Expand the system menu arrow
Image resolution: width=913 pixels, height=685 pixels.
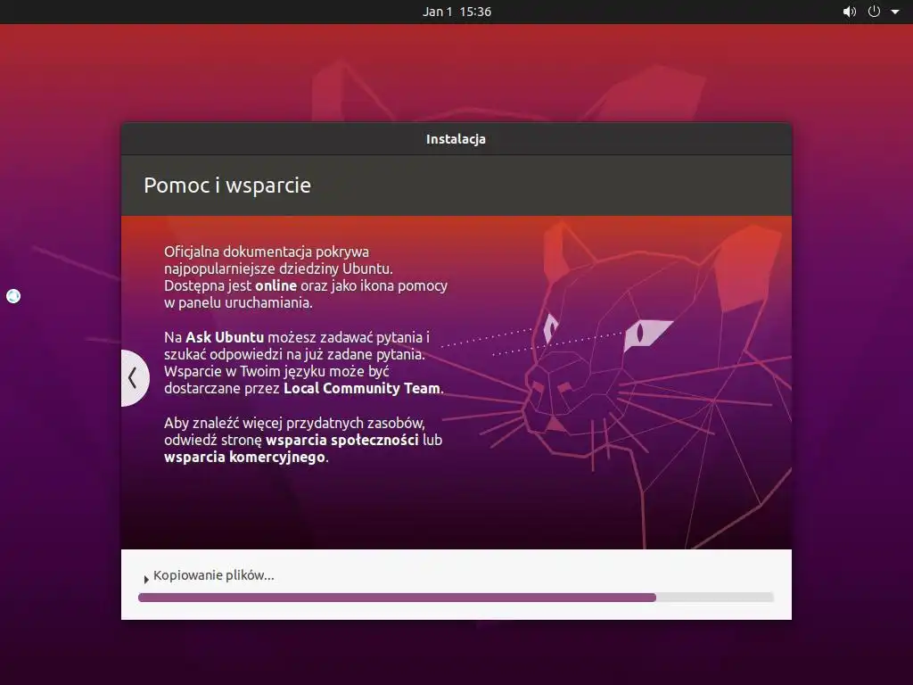pos(895,12)
